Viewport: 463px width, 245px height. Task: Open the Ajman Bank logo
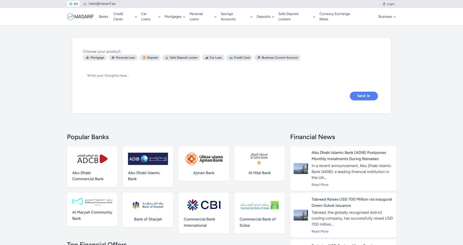204,159
